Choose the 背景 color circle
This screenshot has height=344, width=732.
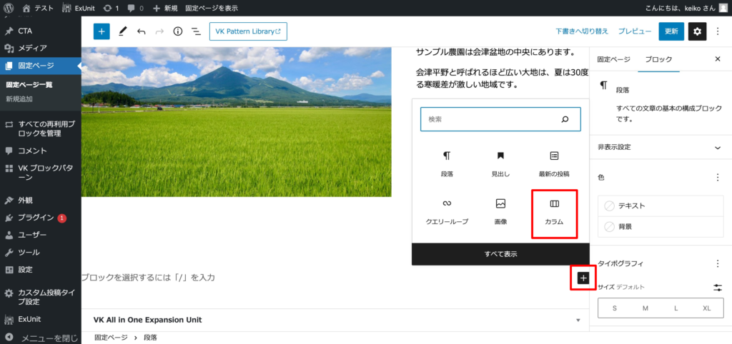[x=610, y=226]
